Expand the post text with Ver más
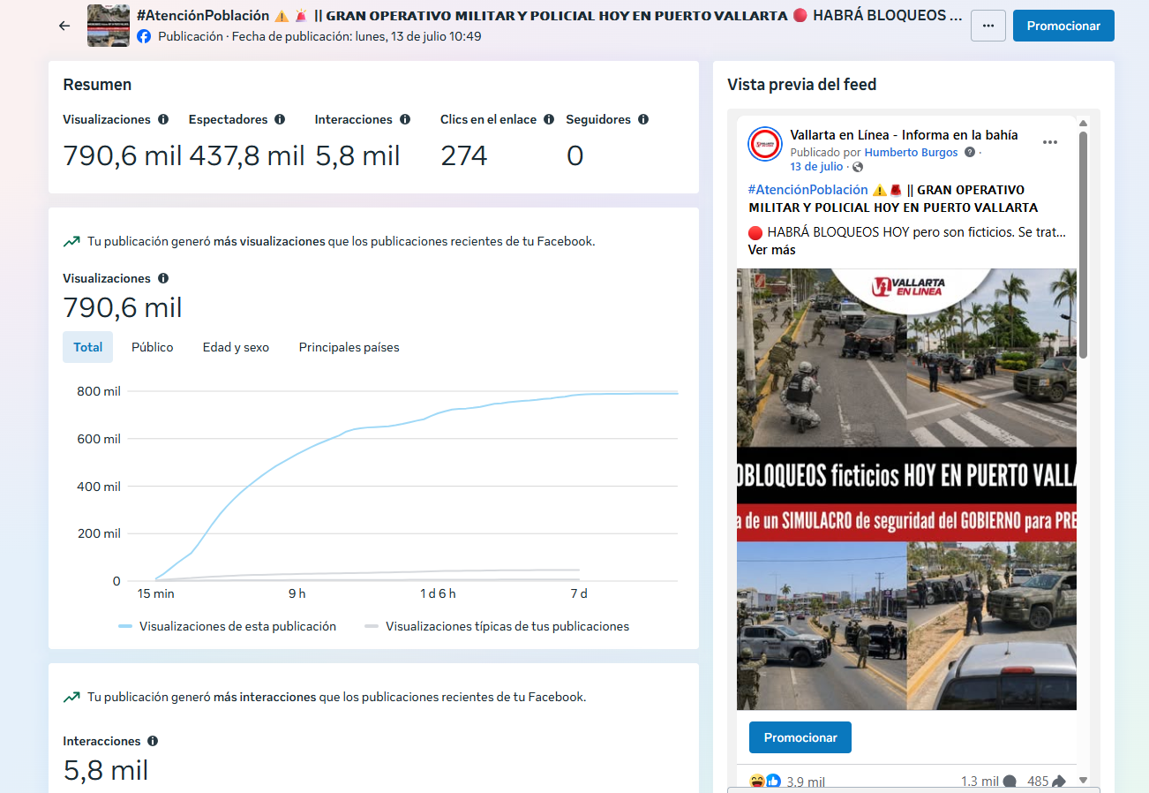 click(772, 250)
